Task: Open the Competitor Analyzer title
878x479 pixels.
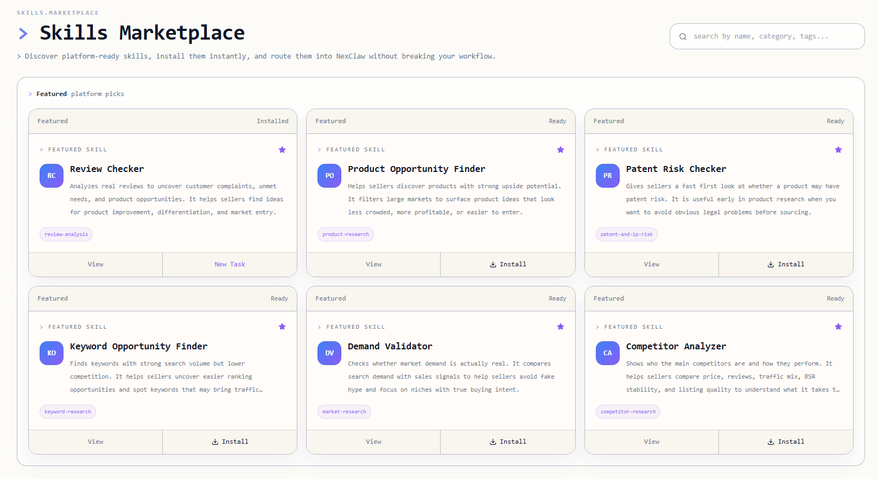Action: (676, 347)
